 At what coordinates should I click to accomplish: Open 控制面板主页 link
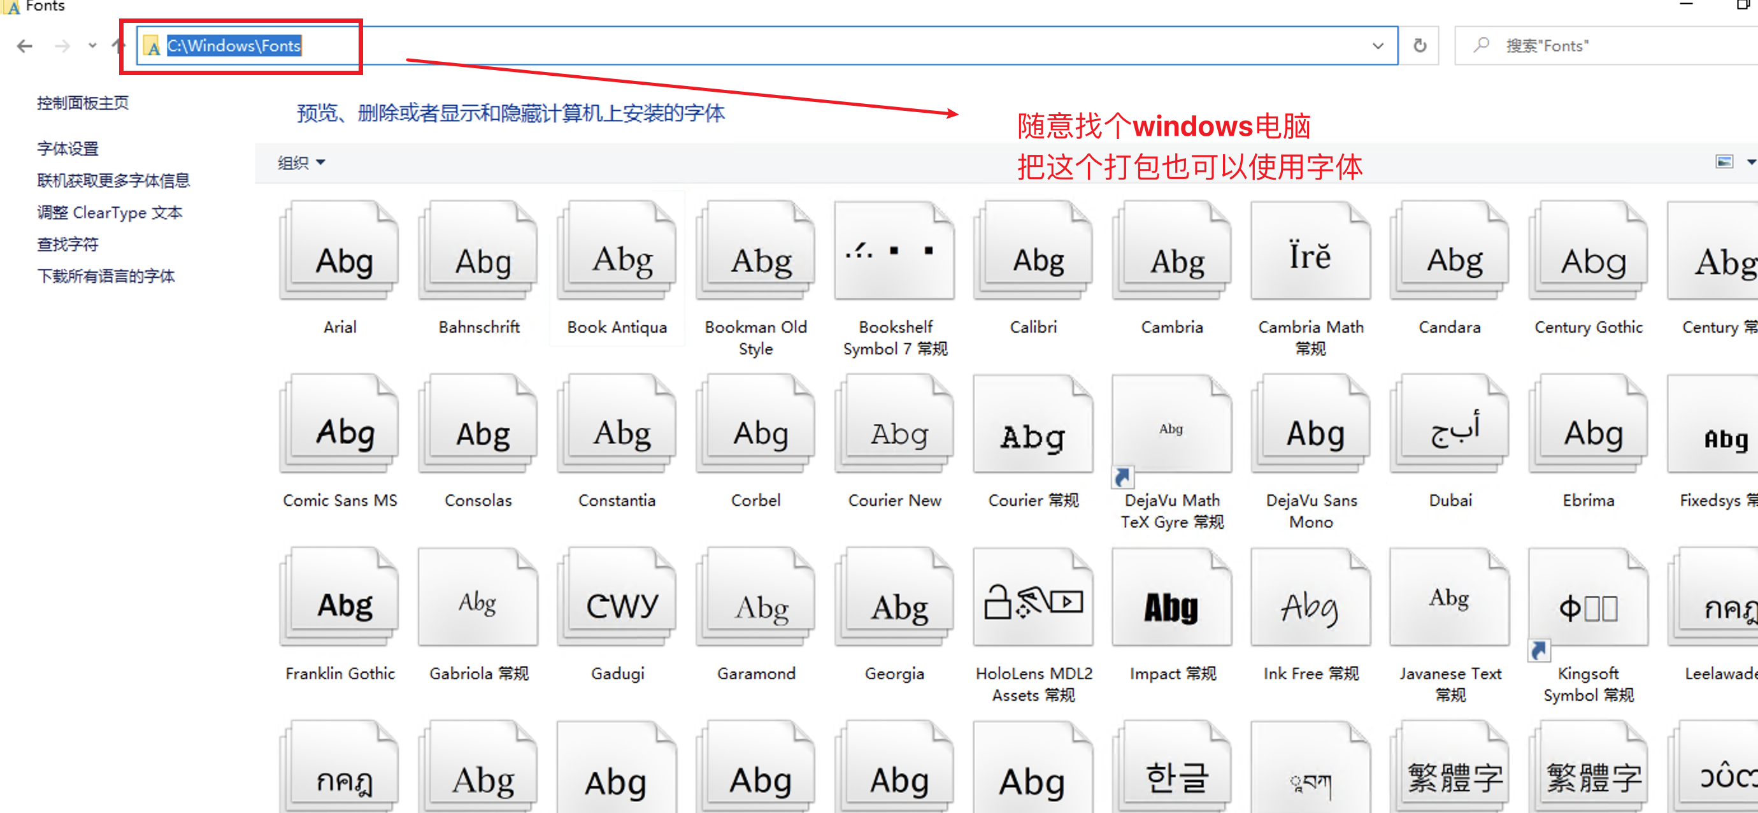pyautogui.click(x=83, y=103)
